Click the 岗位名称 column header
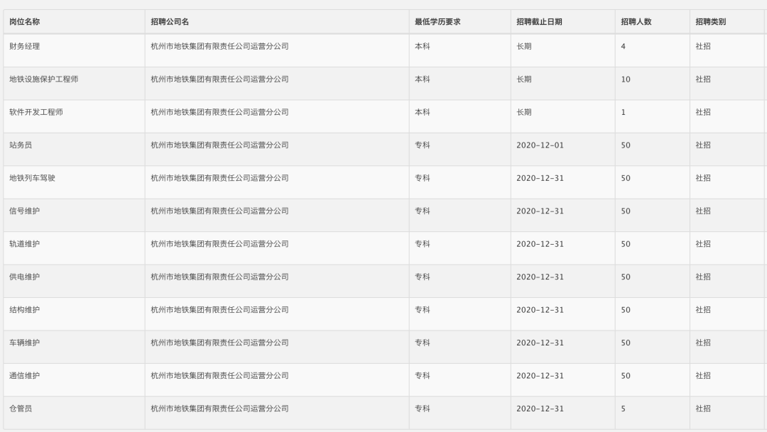This screenshot has width=767, height=432. point(24,22)
